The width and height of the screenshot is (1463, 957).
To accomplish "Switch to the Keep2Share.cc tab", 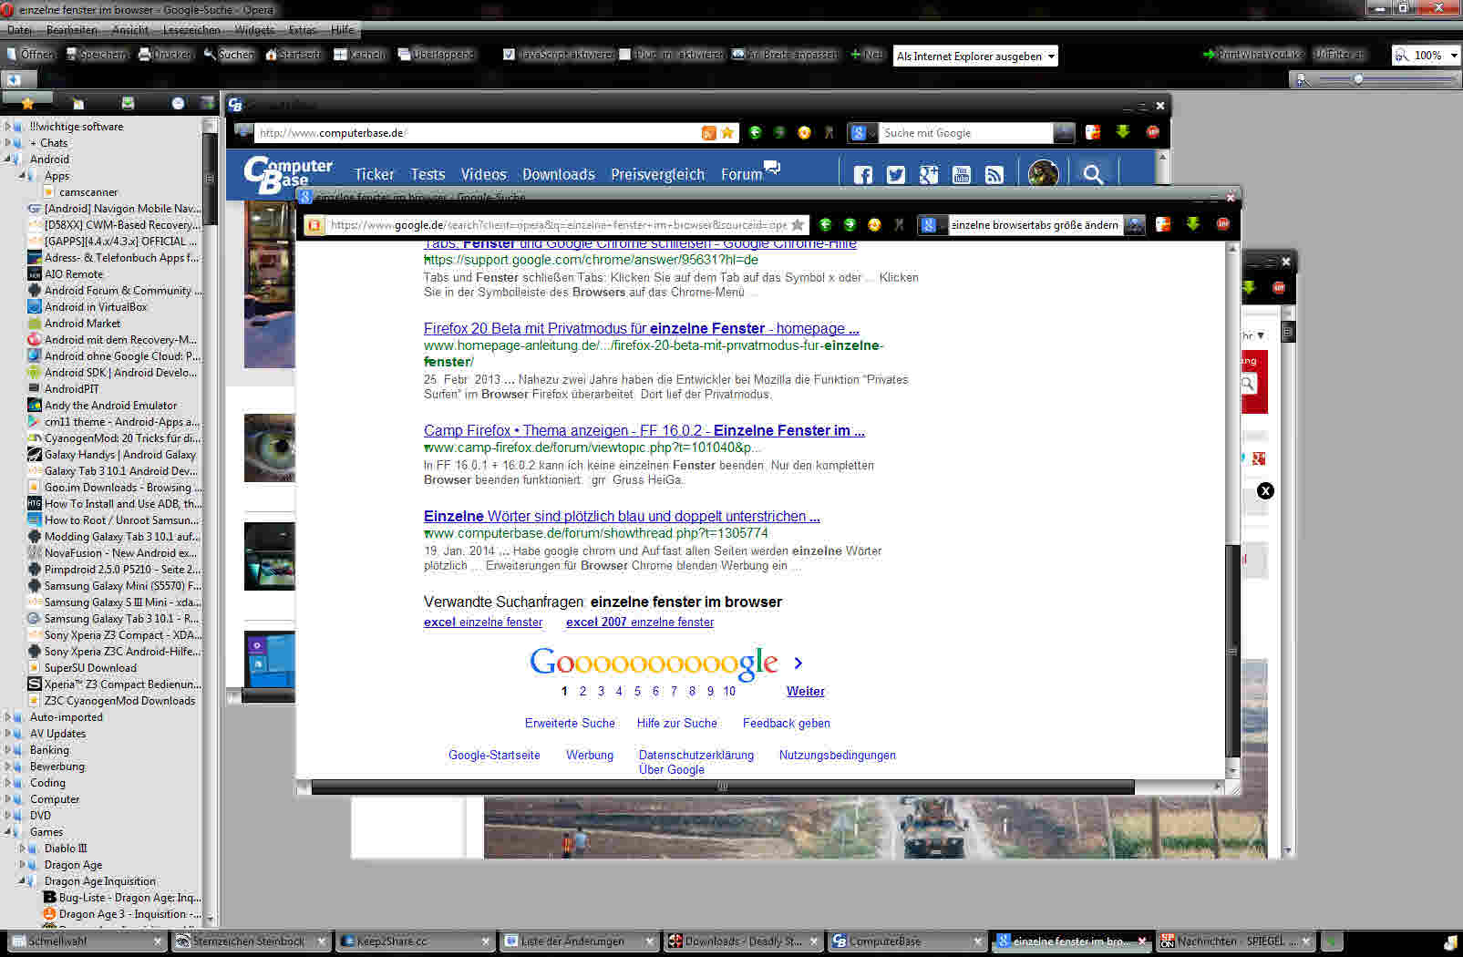I will (415, 942).
